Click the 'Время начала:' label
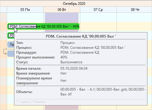The height and width of the screenshot is (110, 152). [29, 68]
